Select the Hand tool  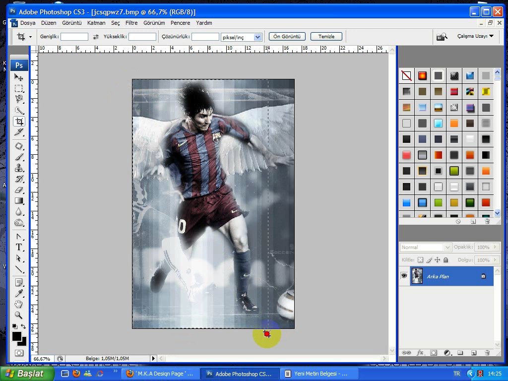19,304
